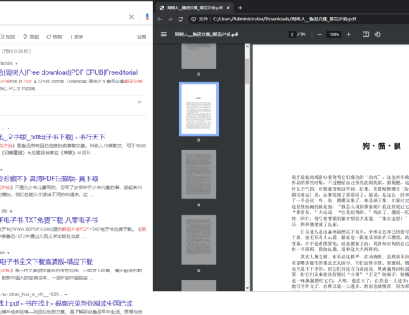Click the 狗·猫·鼠 chapter title
409x315 pixels.
point(381,146)
